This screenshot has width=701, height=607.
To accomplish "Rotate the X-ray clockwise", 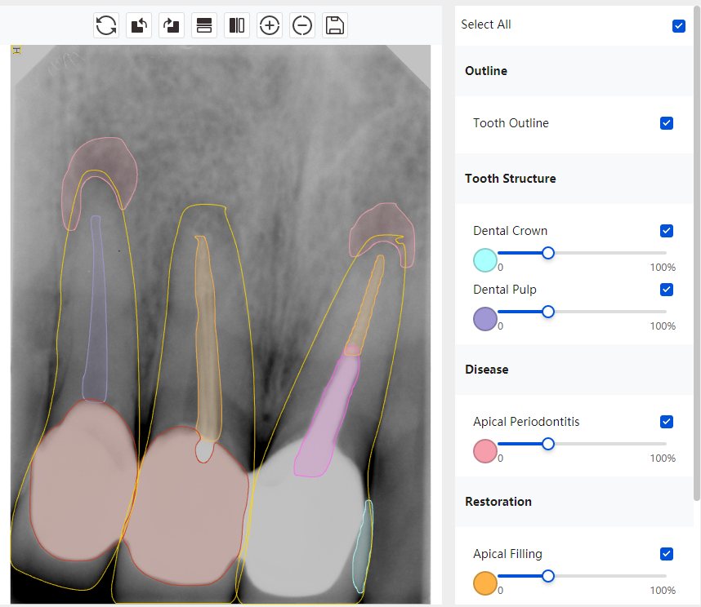I will (x=172, y=25).
